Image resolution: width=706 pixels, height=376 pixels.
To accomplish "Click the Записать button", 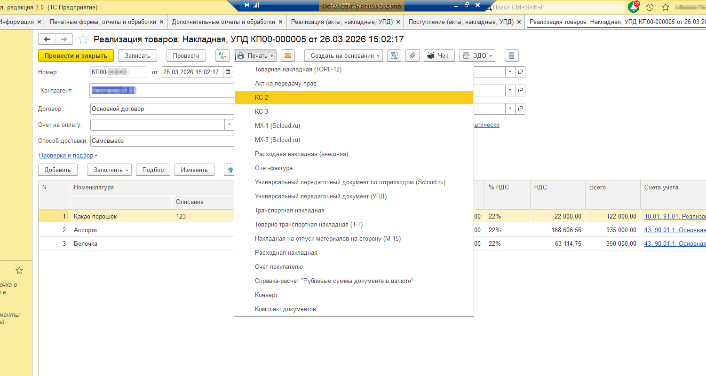I will click(x=137, y=55).
